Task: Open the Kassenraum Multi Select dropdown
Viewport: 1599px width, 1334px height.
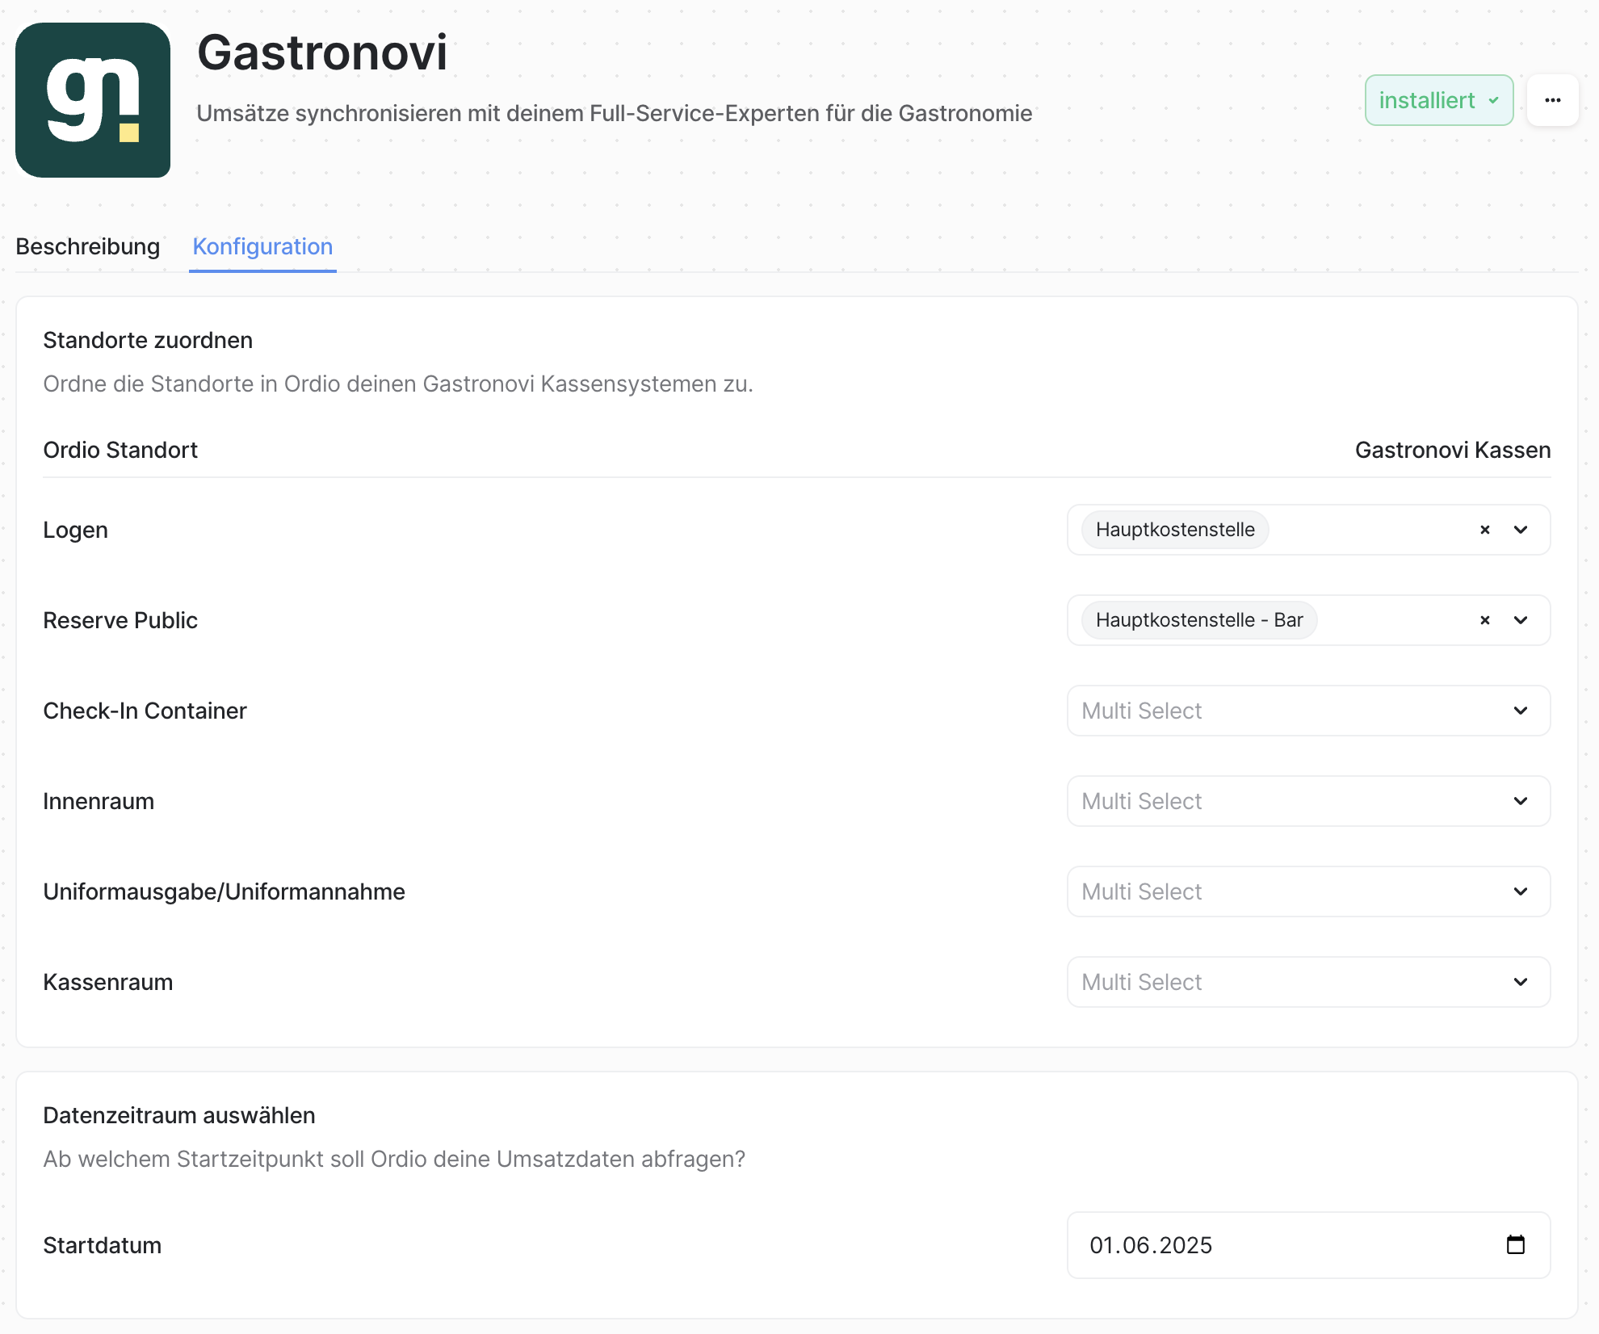Action: (x=1308, y=982)
